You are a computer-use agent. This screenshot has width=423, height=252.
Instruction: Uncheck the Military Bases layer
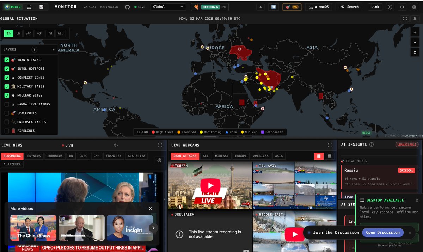pos(7,86)
